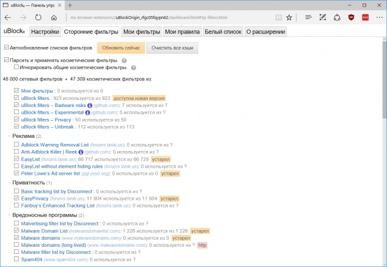Open the uBlock Origin shield icon

351,17
